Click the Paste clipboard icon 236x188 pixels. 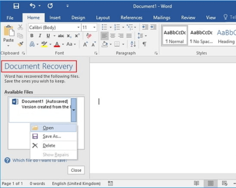click(9, 31)
